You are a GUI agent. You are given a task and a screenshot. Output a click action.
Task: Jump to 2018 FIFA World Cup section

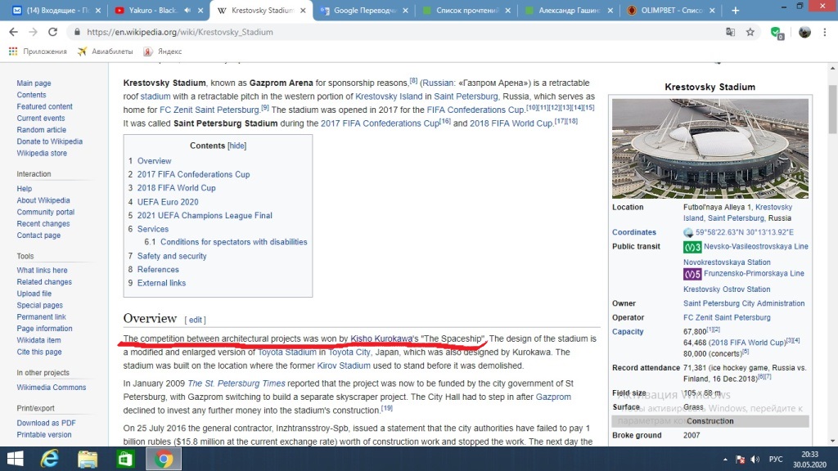pos(177,188)
